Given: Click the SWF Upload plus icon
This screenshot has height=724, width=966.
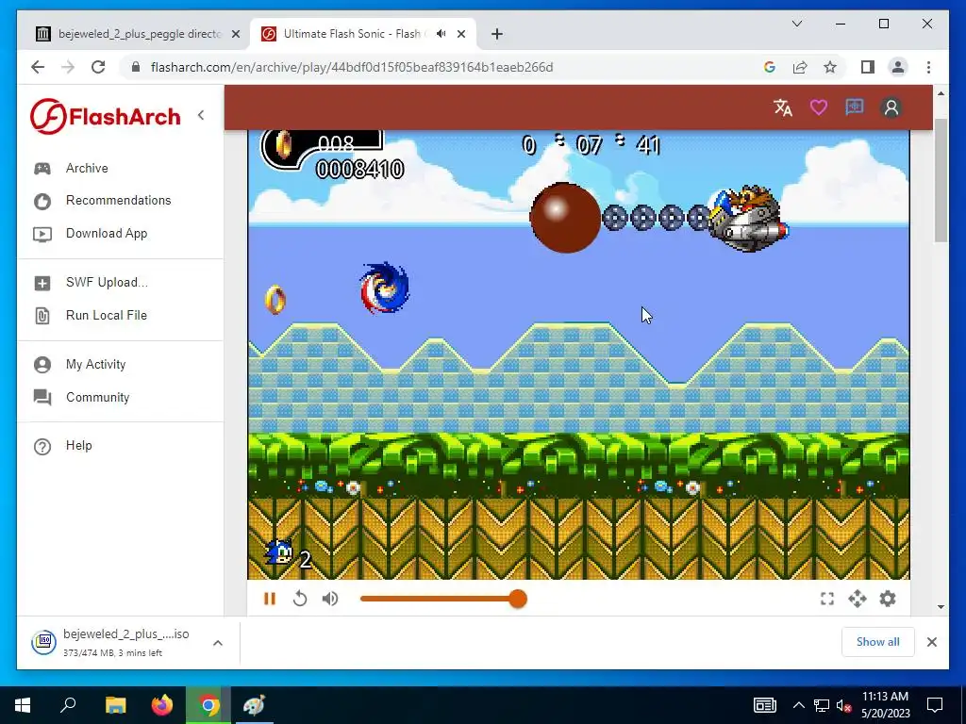Looking at the screenshot, I should (42, 283).
